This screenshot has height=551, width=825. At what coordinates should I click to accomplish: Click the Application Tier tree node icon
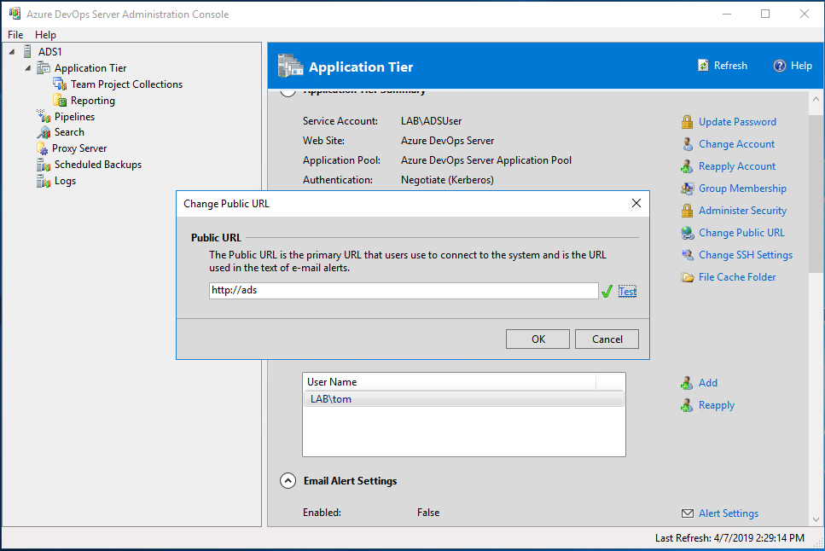pos(44,68)
